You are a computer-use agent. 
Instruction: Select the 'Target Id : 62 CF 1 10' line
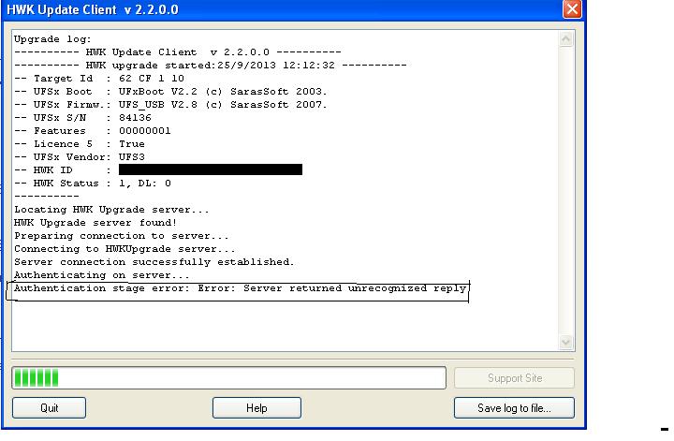99,79
